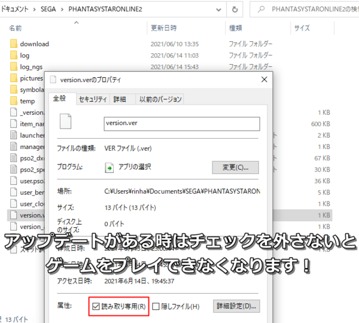Screen dimensions: 359x323
Task: Click the large file icon in properties dialog
Action: (65, 121)
